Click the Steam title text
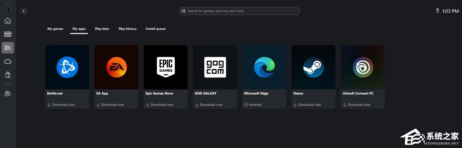462x148 pixels. coord(298,93)
